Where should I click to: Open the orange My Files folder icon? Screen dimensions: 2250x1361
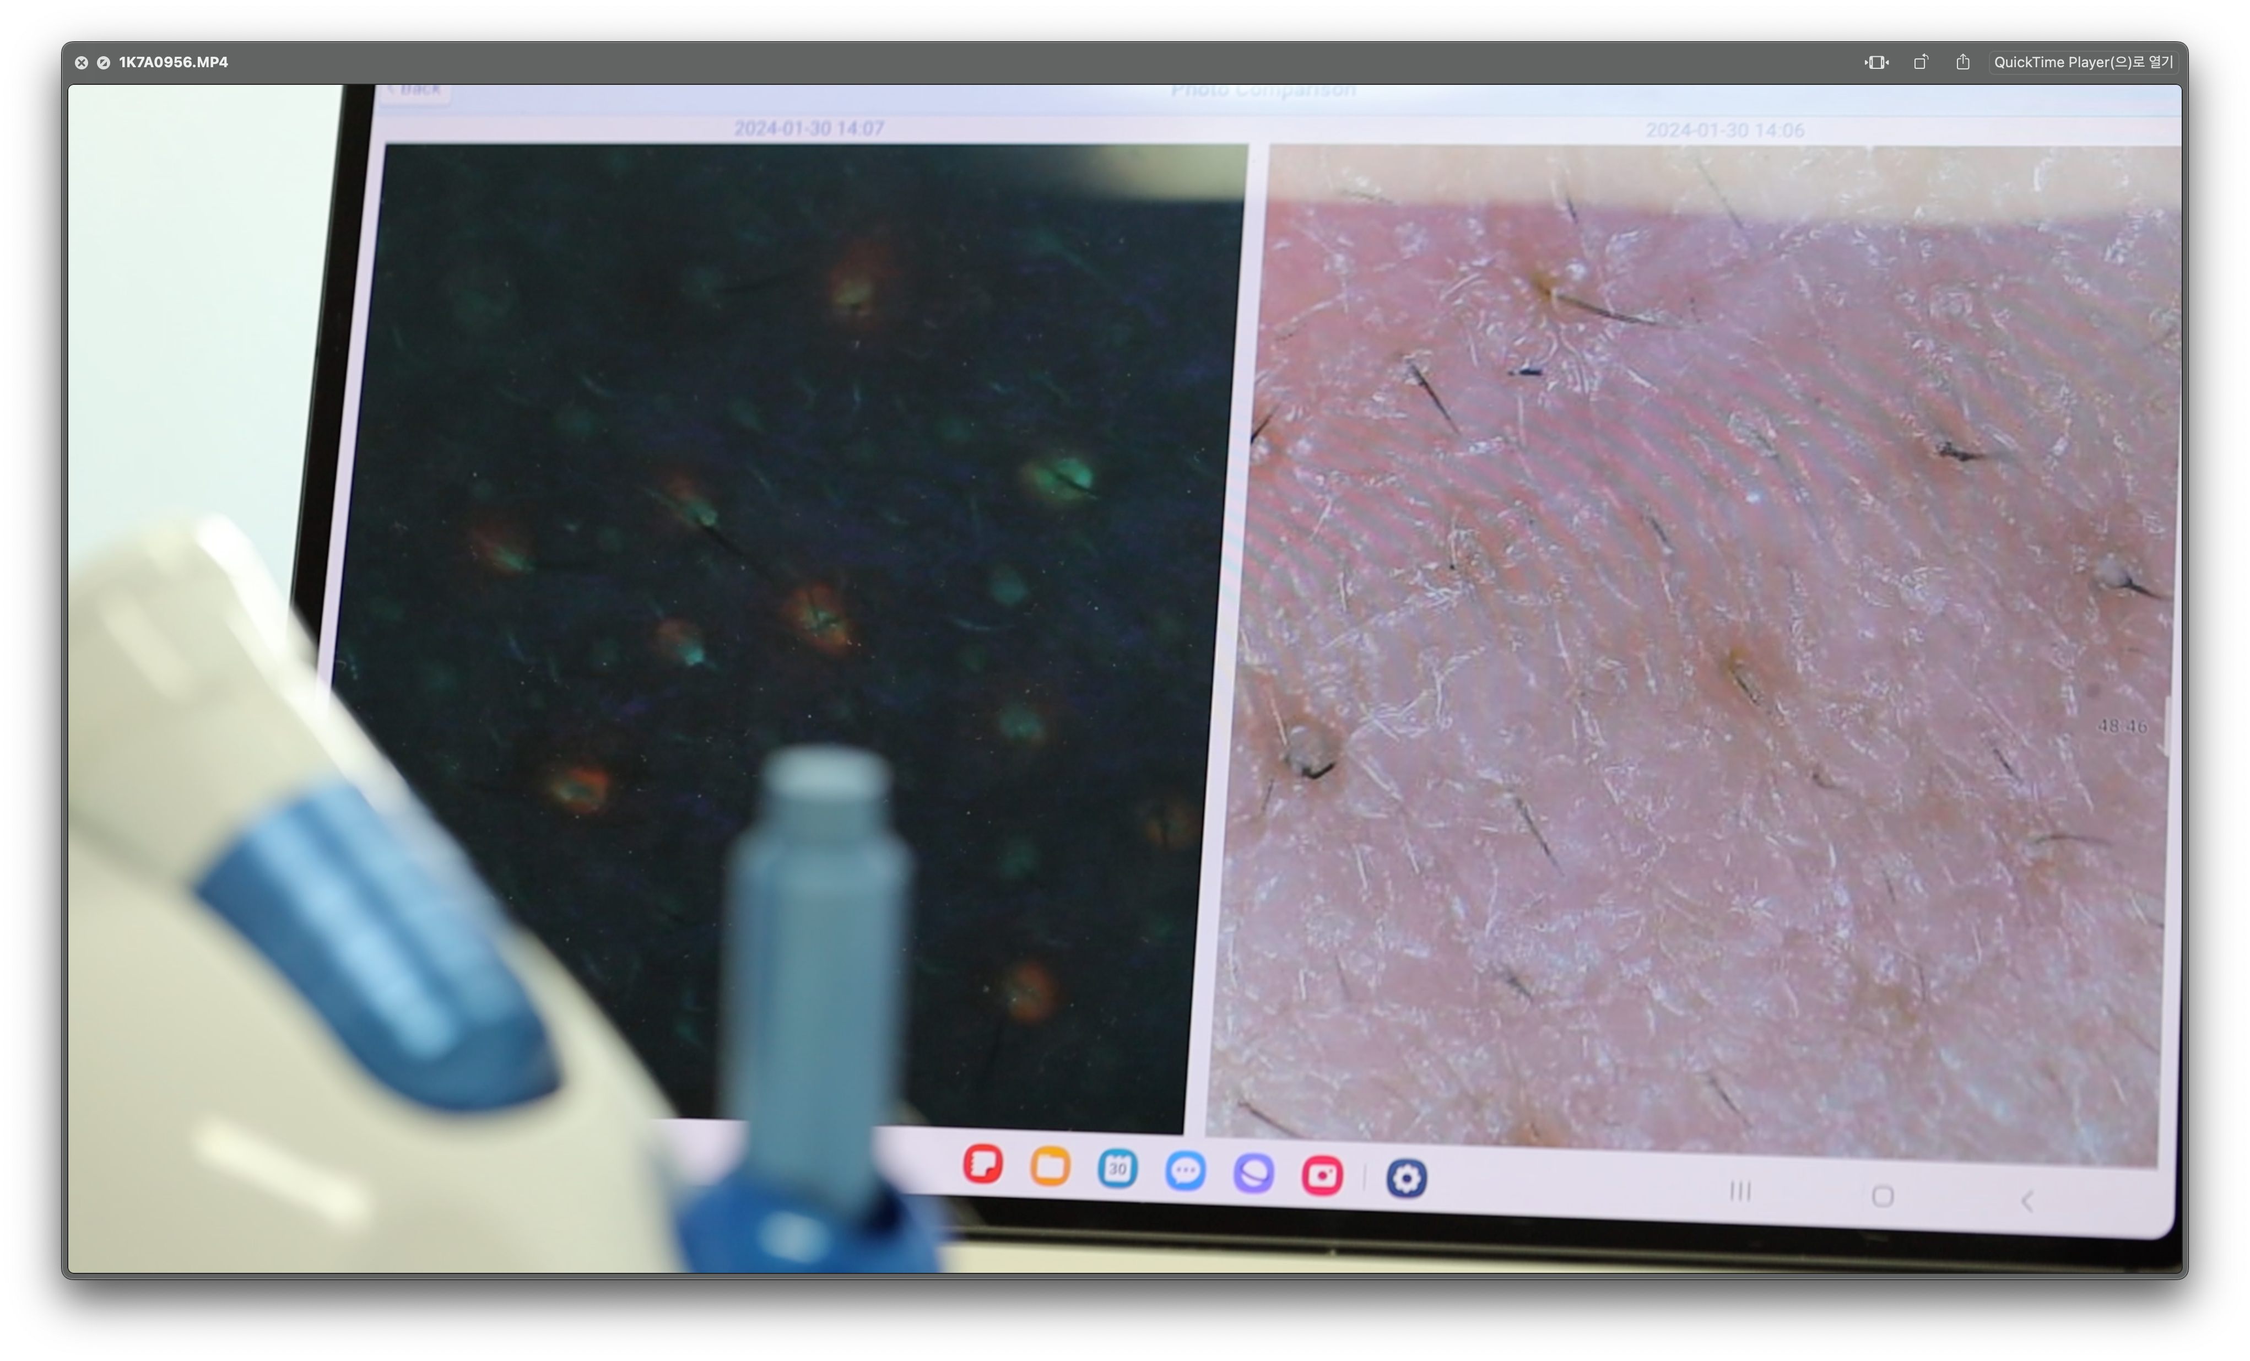point(1050,1166)
